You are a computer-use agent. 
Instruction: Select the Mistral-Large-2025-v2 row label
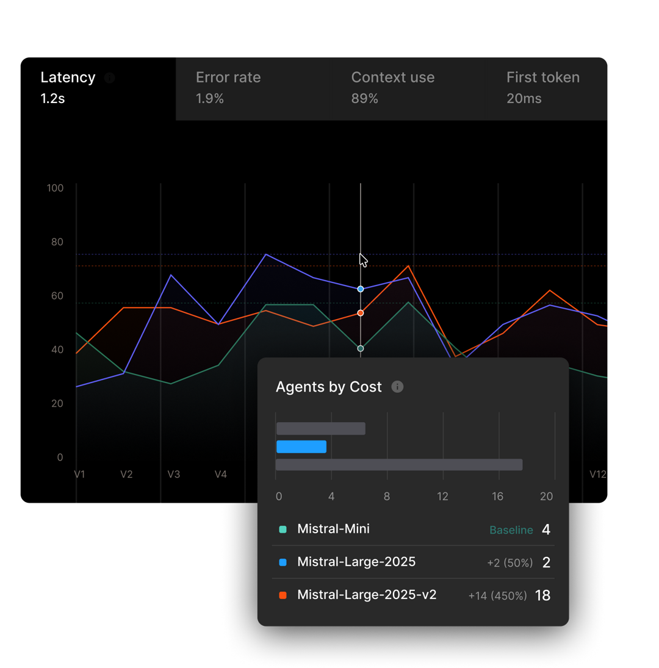click(x=367, y=595)
